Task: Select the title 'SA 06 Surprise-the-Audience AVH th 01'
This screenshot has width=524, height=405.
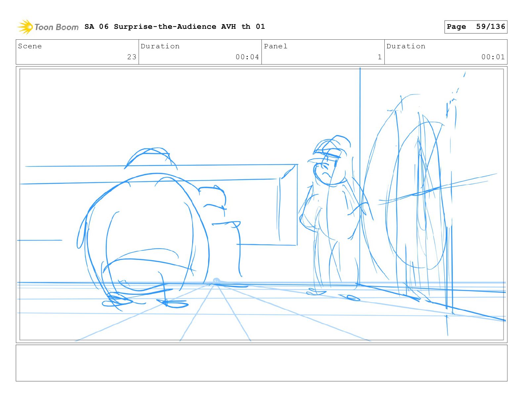Action: click(175, 26)
